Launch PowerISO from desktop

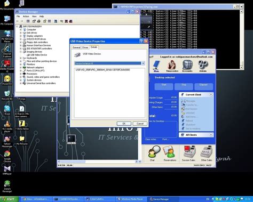7,80
